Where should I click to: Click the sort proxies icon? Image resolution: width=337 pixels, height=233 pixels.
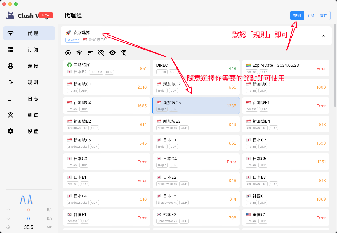tap(90, 53)
